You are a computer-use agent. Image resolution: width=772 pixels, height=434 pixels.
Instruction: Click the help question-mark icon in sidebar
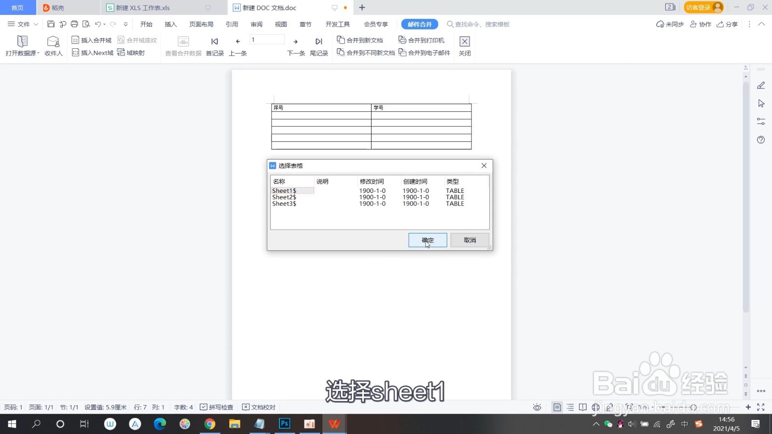click(x=761, y=140)
